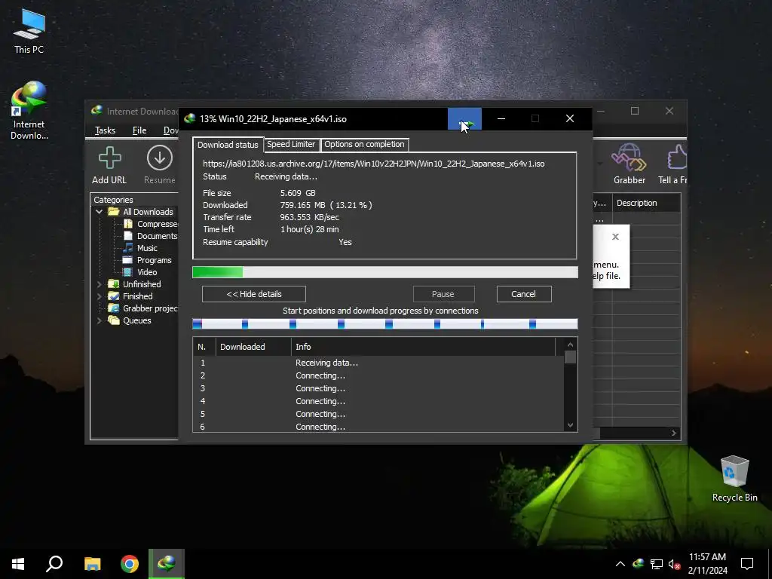Click the Description column header
Viewport: 772px width, 579px height.
coord(646,203)
